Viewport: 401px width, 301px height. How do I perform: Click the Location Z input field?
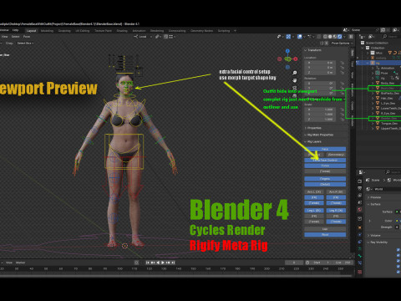[x=320, y=73]
